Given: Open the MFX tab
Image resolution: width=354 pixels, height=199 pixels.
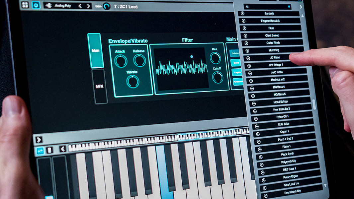Looking at the screenshot, I should [x=99, y=86].
